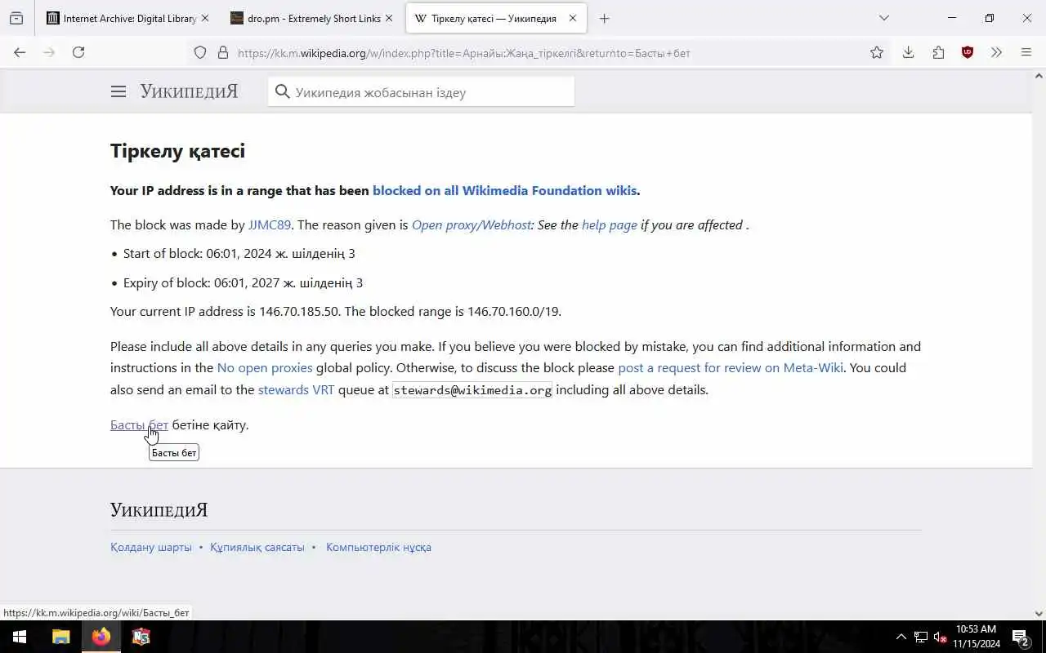Image resolution: width=1046 pixels, height=653 pixels.
Task: Click the Expiry of block date line
Action: click(243, 282)
